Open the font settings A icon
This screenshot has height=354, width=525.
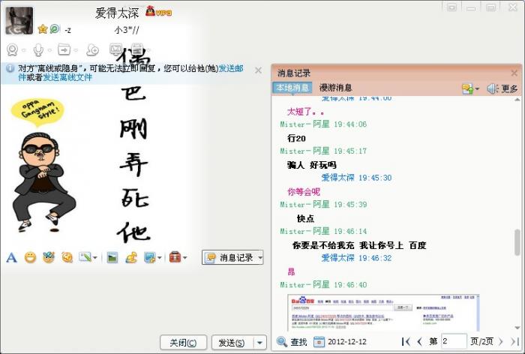[12, 257]
